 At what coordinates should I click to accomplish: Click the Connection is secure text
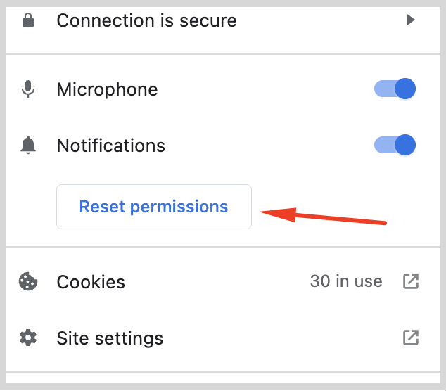(147, 20)
